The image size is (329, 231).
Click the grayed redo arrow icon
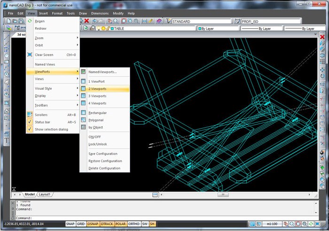[101, 21]
